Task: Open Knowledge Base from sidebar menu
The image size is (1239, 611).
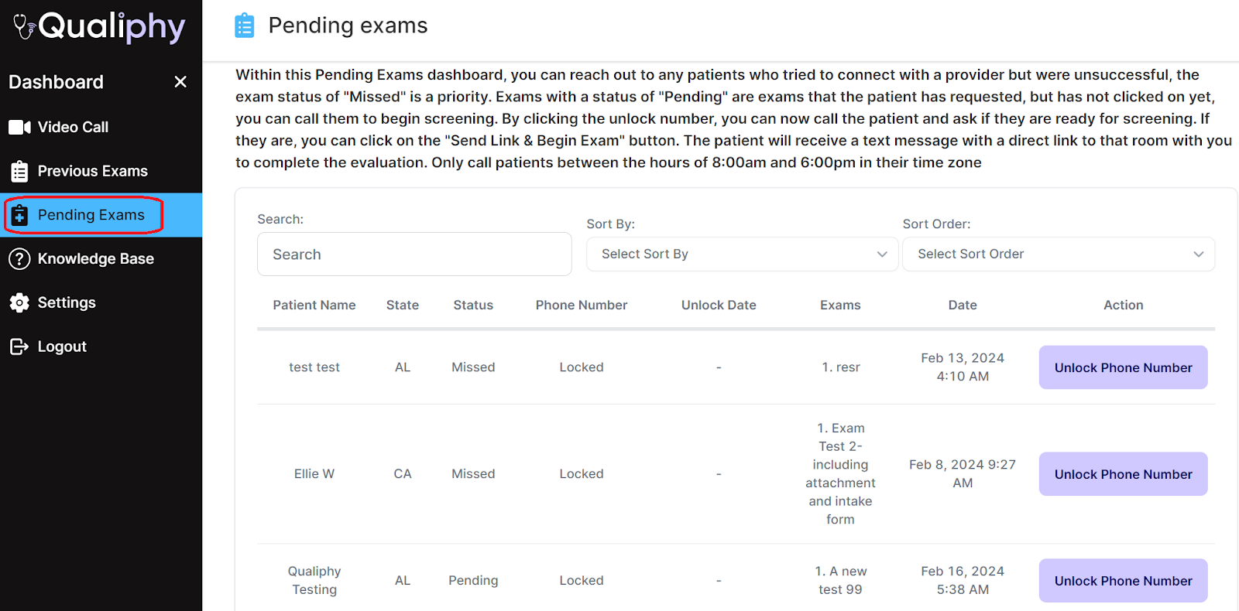Action: coord(95,259)
